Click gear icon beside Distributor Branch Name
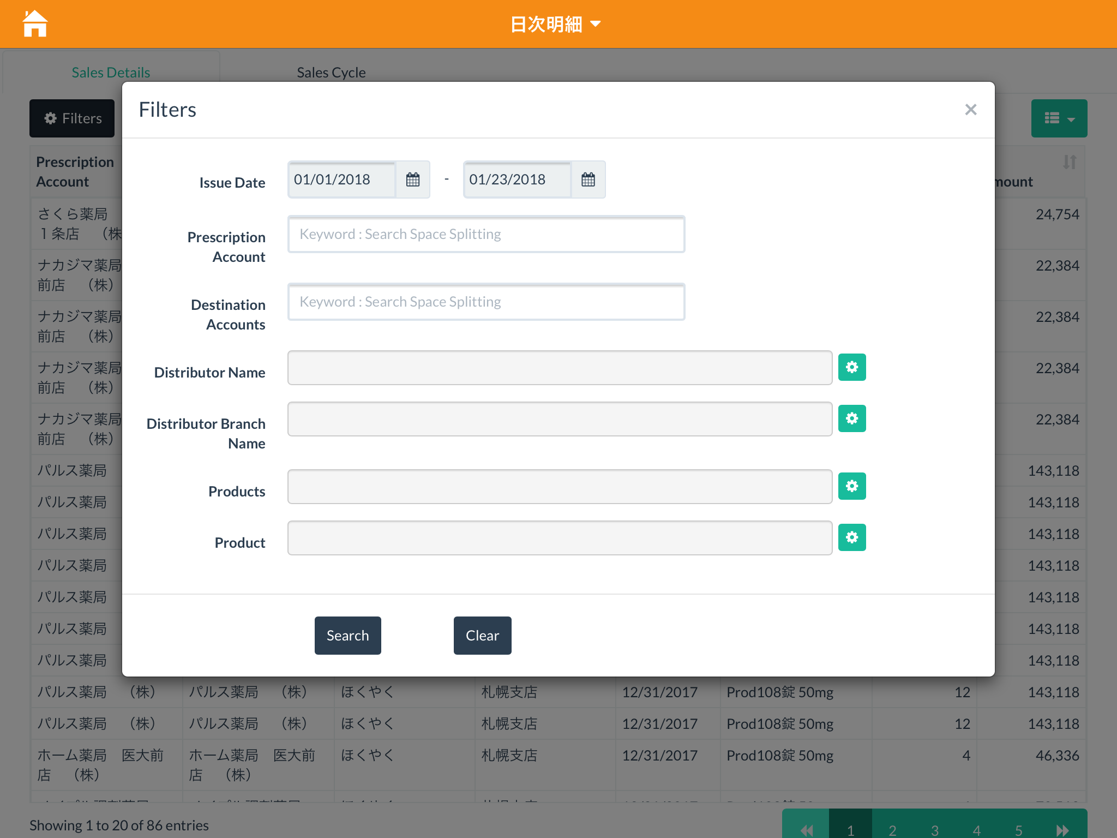Screen dimensions: 1117x838 [x=851, y=418]
